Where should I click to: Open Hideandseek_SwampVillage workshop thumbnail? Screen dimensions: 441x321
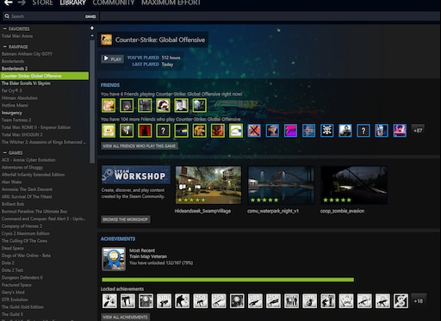208,185
